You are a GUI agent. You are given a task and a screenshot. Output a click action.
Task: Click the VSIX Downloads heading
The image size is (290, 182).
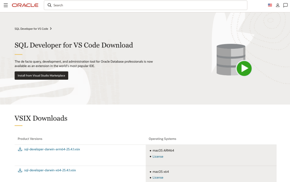pyautogui.click(x=41, y=118)
